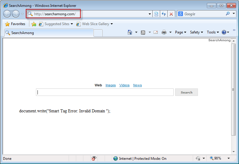Expand the Home button dropdown arrow
This screenshot has width=239, height=164.
coord(136,32)
